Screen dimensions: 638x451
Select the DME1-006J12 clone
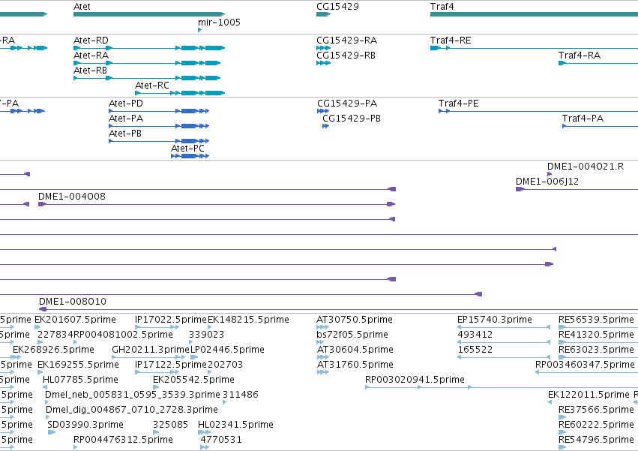[577, 189]
